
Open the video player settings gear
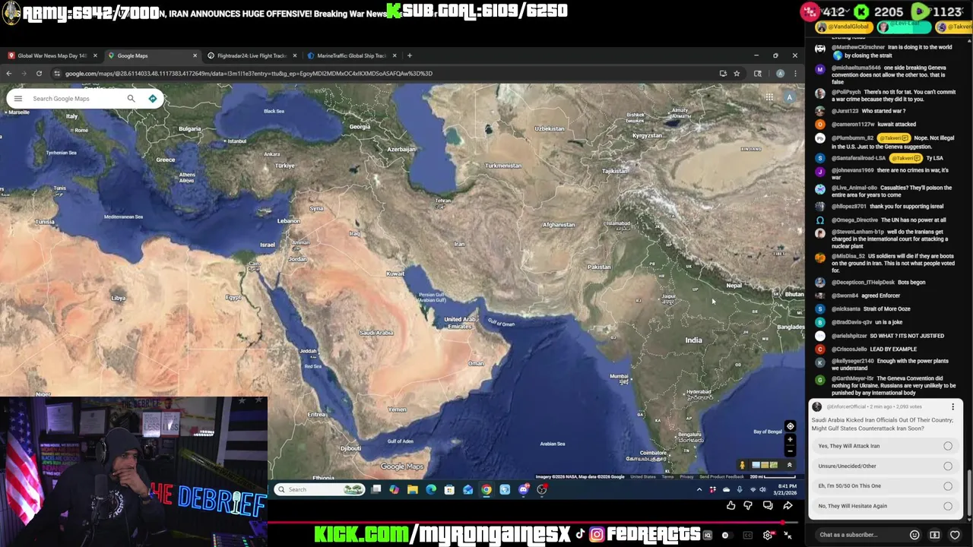[768, 535]
